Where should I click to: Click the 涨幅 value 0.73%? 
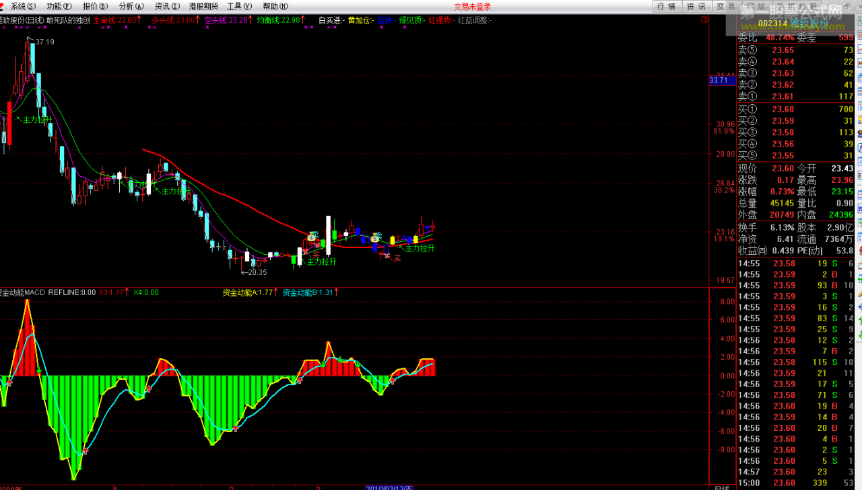781,192
